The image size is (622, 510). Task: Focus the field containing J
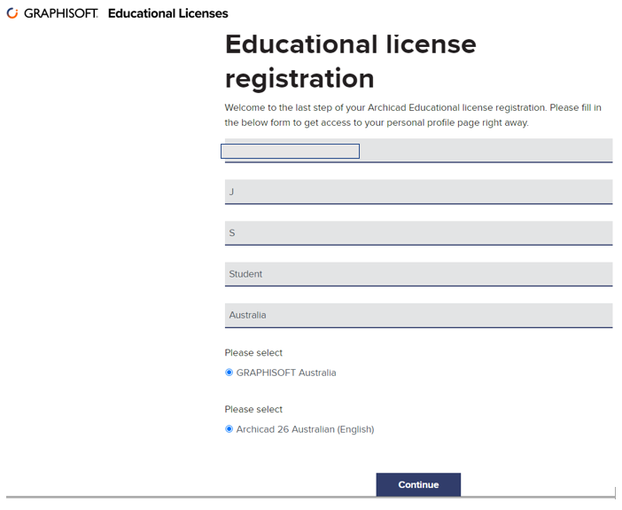pos(418,192)
